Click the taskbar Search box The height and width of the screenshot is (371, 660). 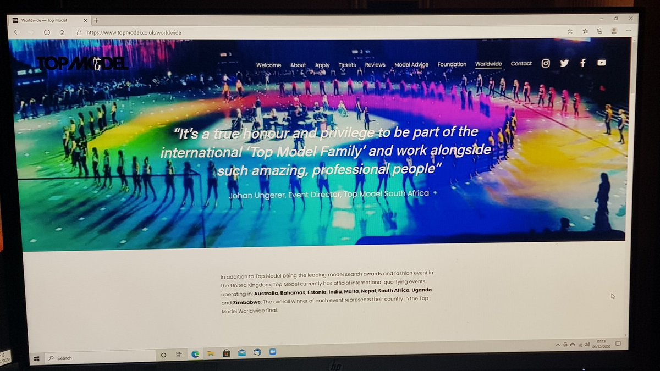(99, 358)
